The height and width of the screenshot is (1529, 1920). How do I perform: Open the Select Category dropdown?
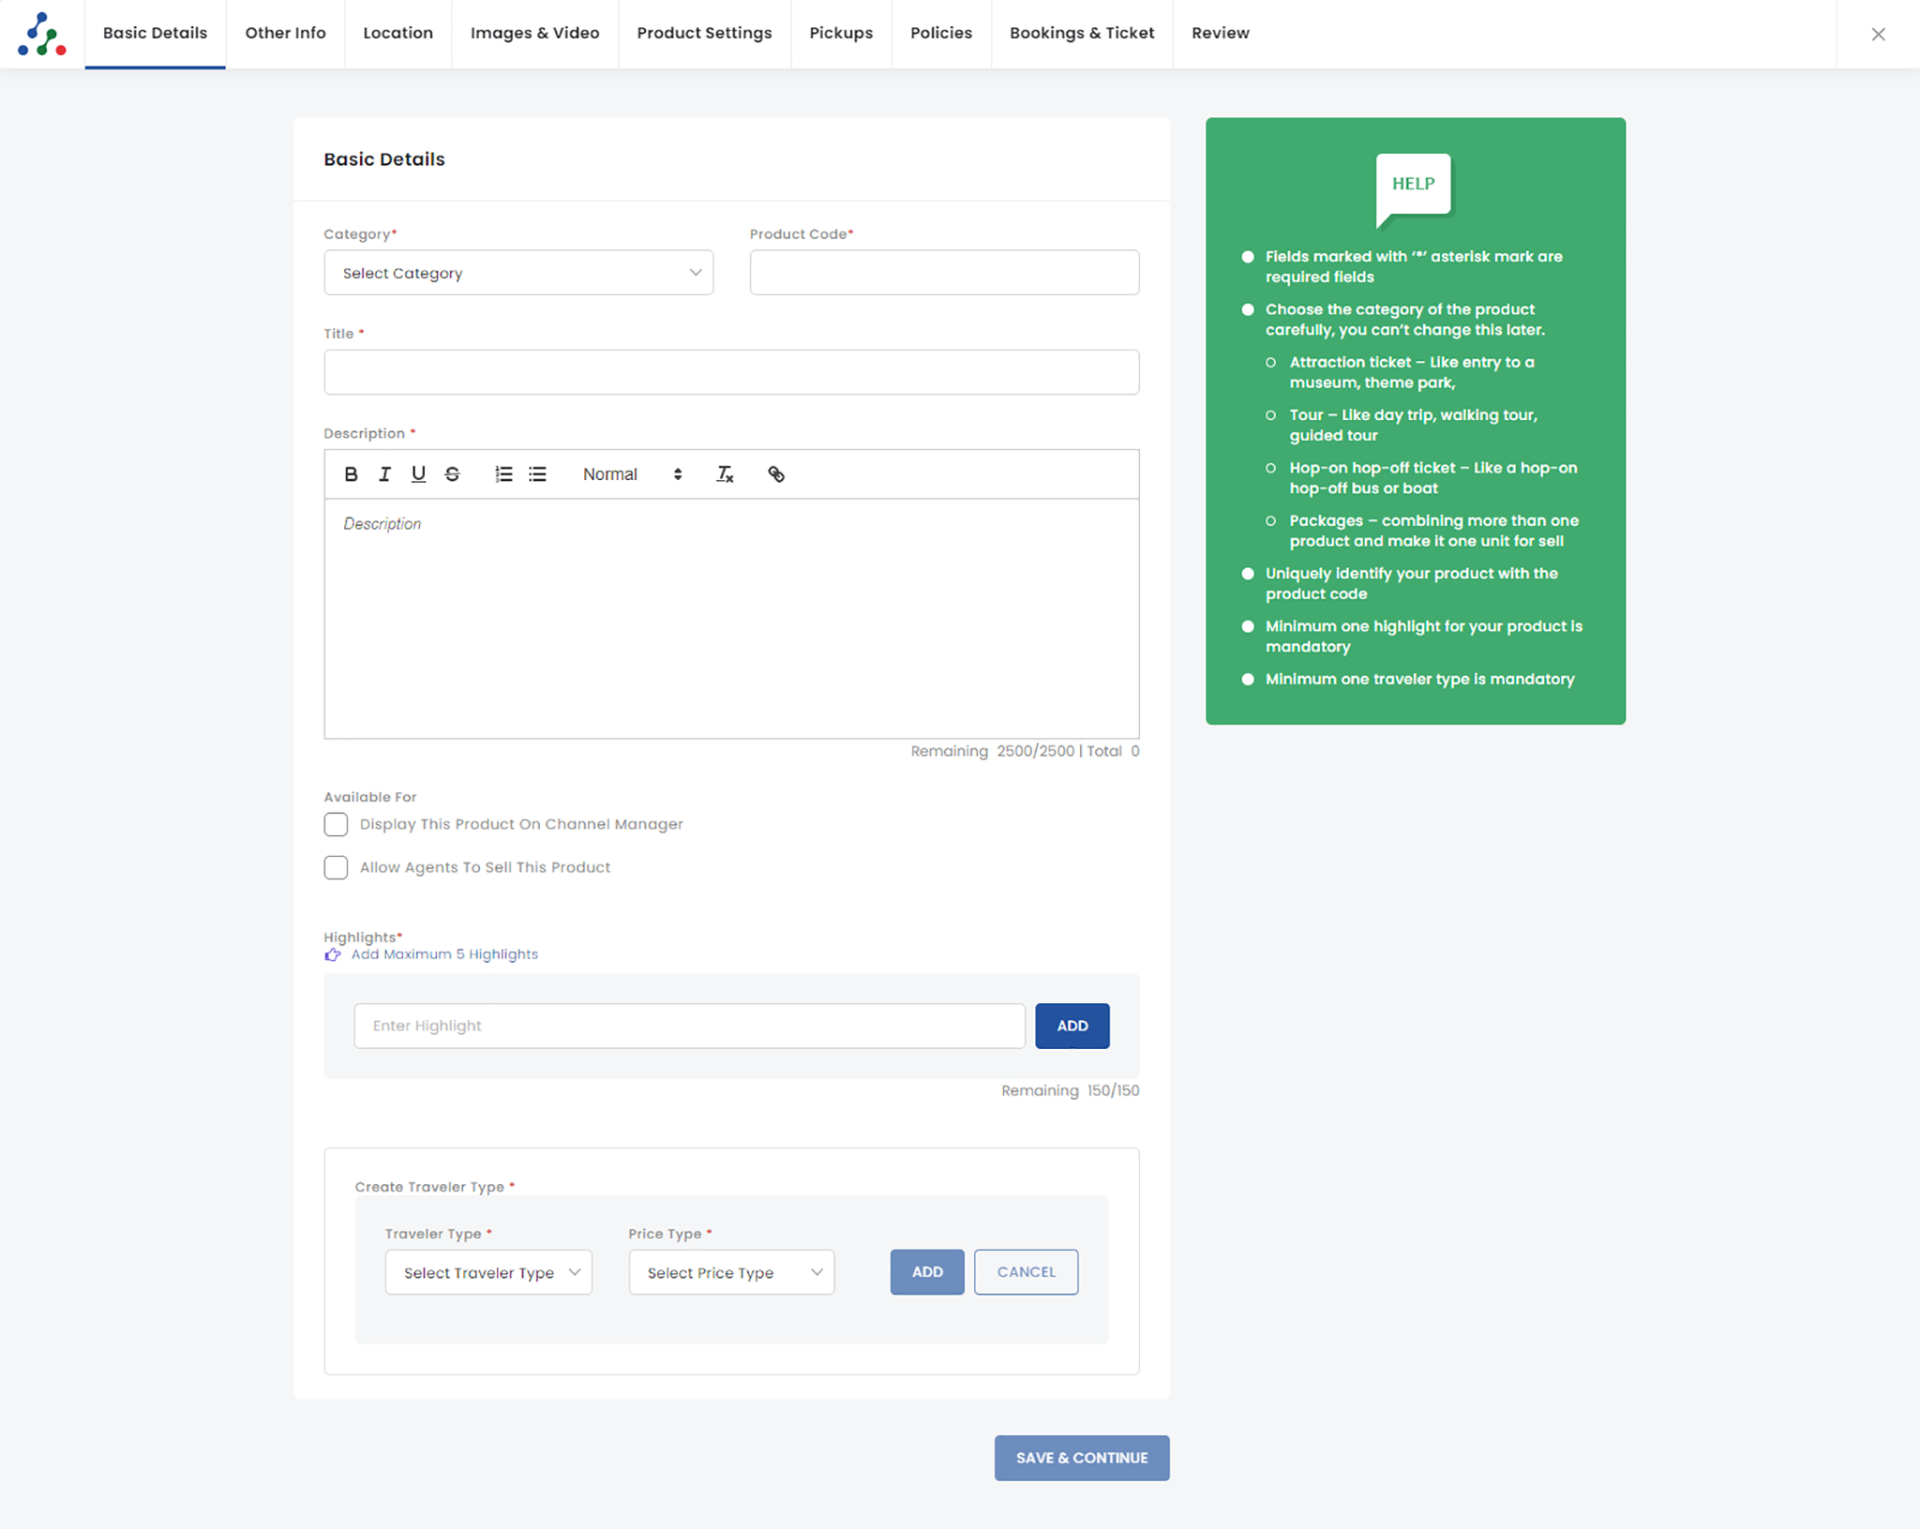click(x=518, y=273)
